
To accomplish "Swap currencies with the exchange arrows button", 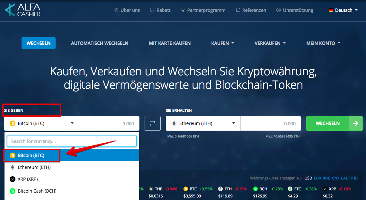I will tap(153, 123).
